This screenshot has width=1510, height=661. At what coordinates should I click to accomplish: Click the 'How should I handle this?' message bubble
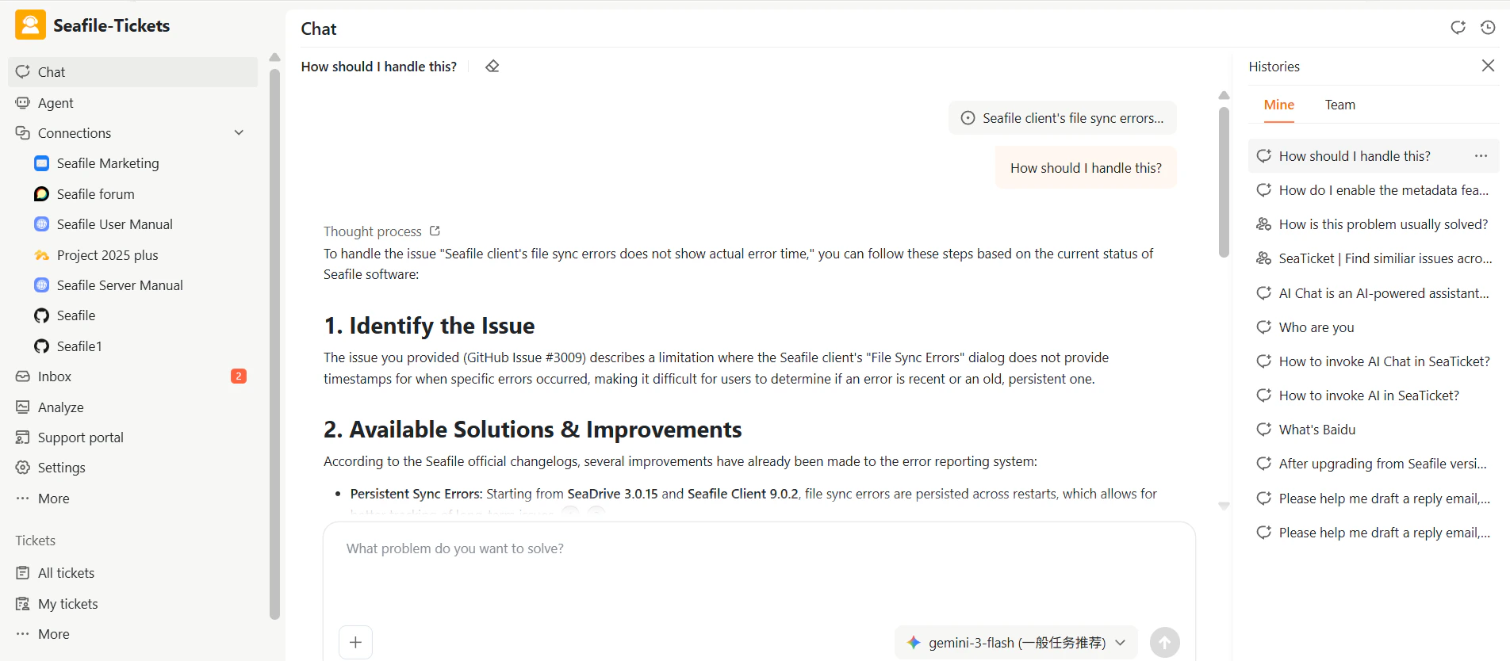tap(1086, 168)
